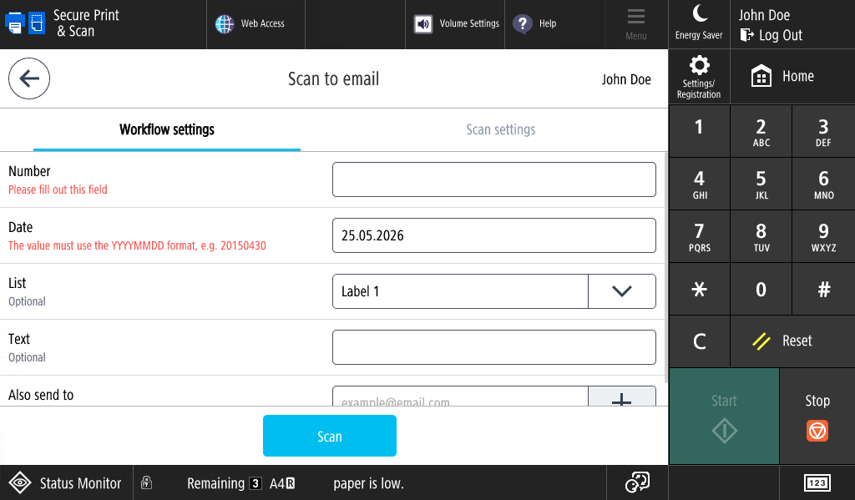The image size is (855, 500).
Task: Open the hamburger Menu
Action: [x=635, y=24]
